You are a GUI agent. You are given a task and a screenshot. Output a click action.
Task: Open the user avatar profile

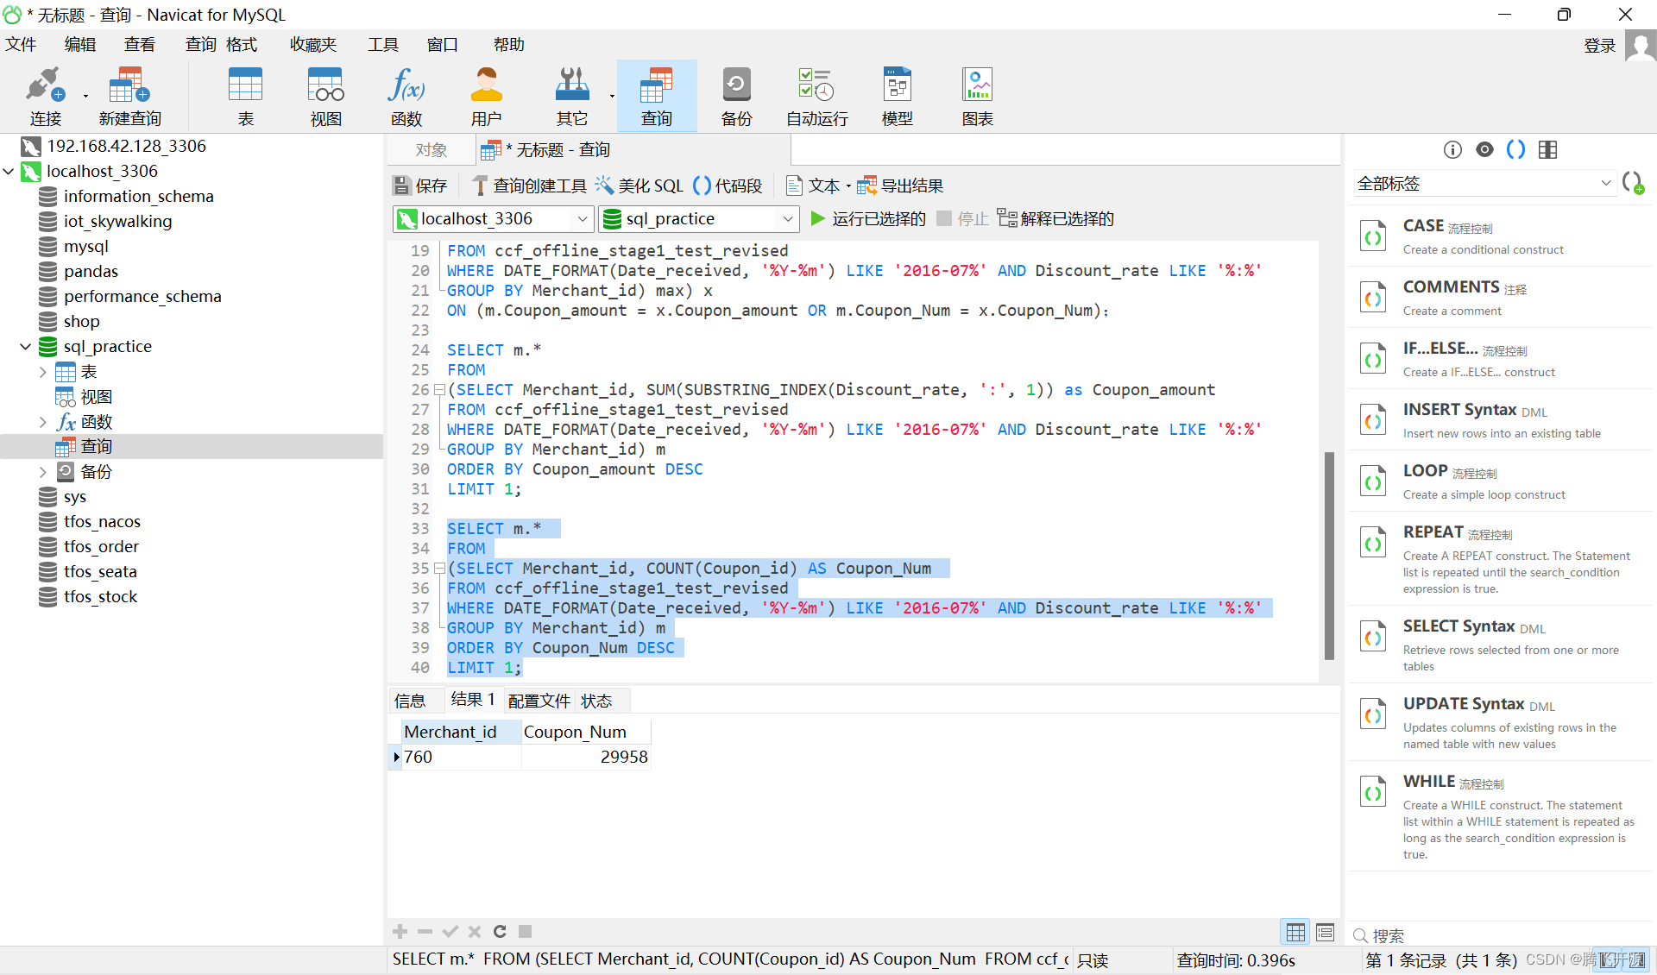(1640, 45)
